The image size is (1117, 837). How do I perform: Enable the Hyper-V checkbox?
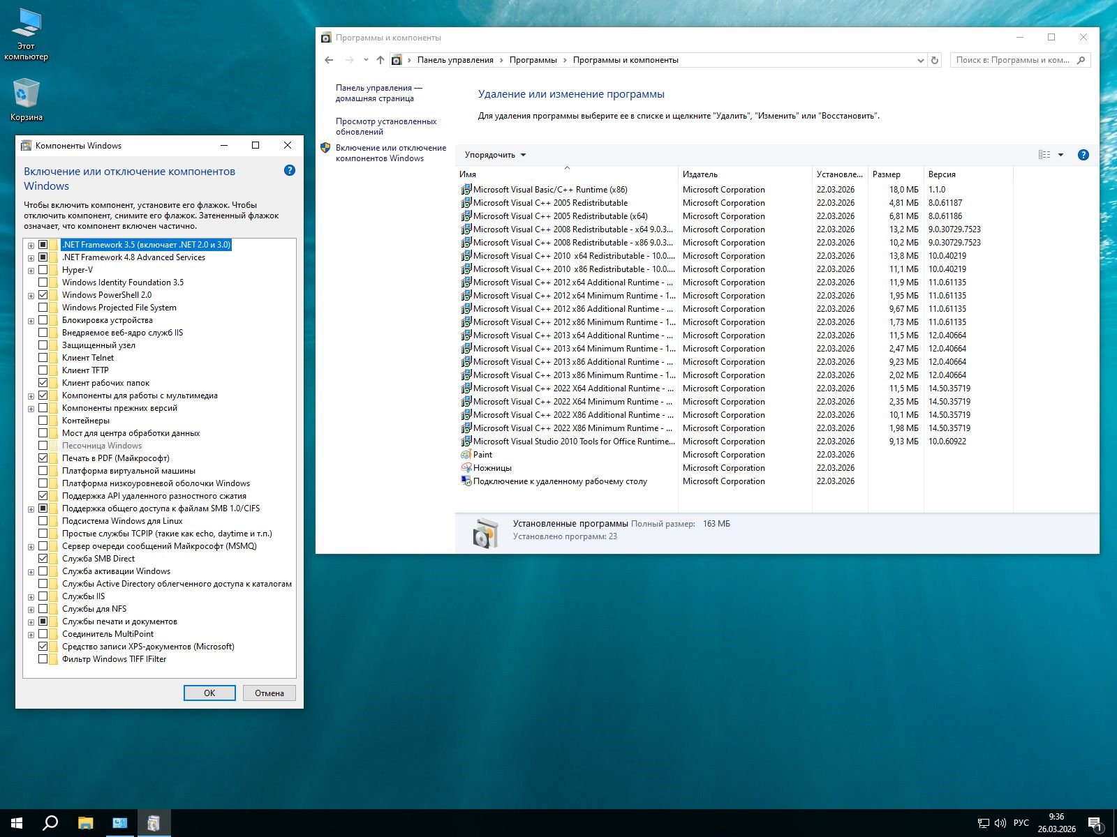point(43,270)
